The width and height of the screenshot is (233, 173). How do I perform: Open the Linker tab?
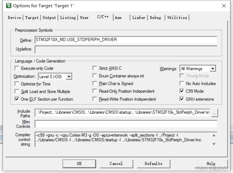click(139, 18)
